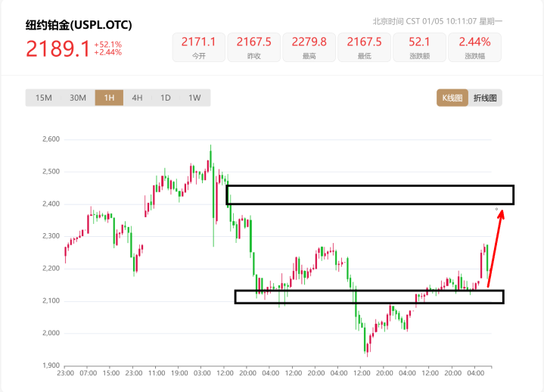The width and height of the screenshot is (544, 392).
Task: Click the 最低 2167.5 box
Action: [x=364, y=47]
